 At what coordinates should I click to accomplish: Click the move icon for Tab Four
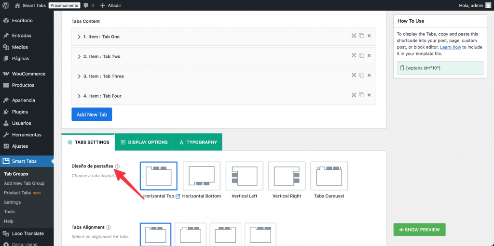click(x=354, y=95)
